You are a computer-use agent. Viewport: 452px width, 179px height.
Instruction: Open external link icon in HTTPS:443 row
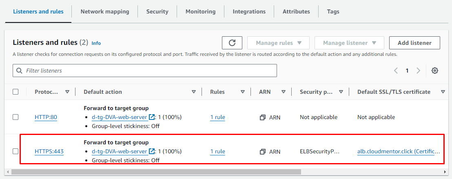pos(152,151)
